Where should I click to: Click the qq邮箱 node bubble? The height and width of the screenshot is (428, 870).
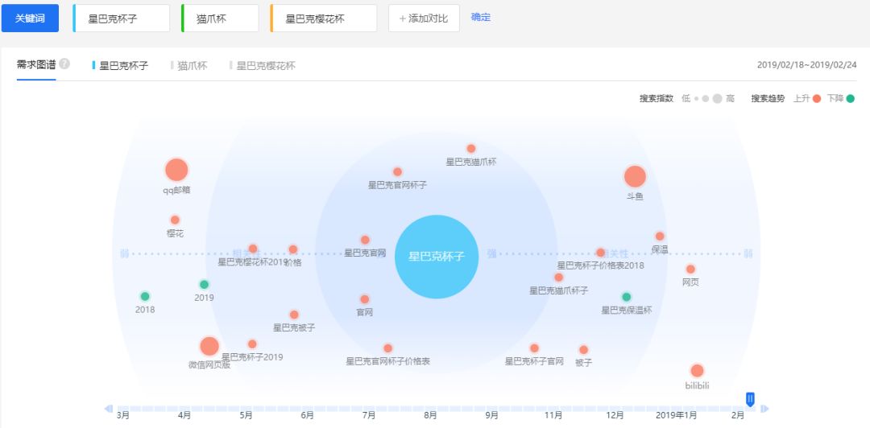176,170
